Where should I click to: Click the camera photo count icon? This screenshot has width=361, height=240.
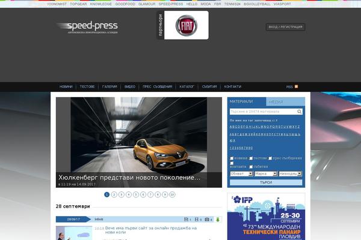(x=207, y=220)
